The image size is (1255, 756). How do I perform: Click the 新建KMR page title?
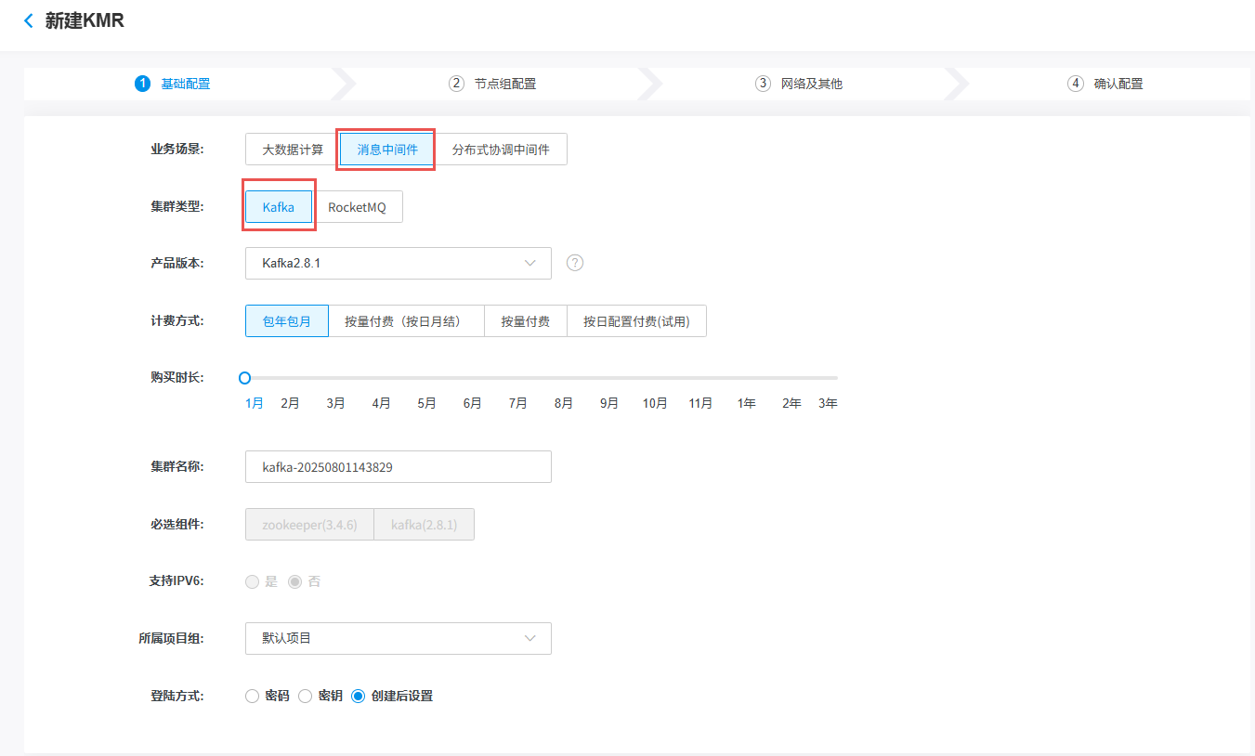point(85,20)
